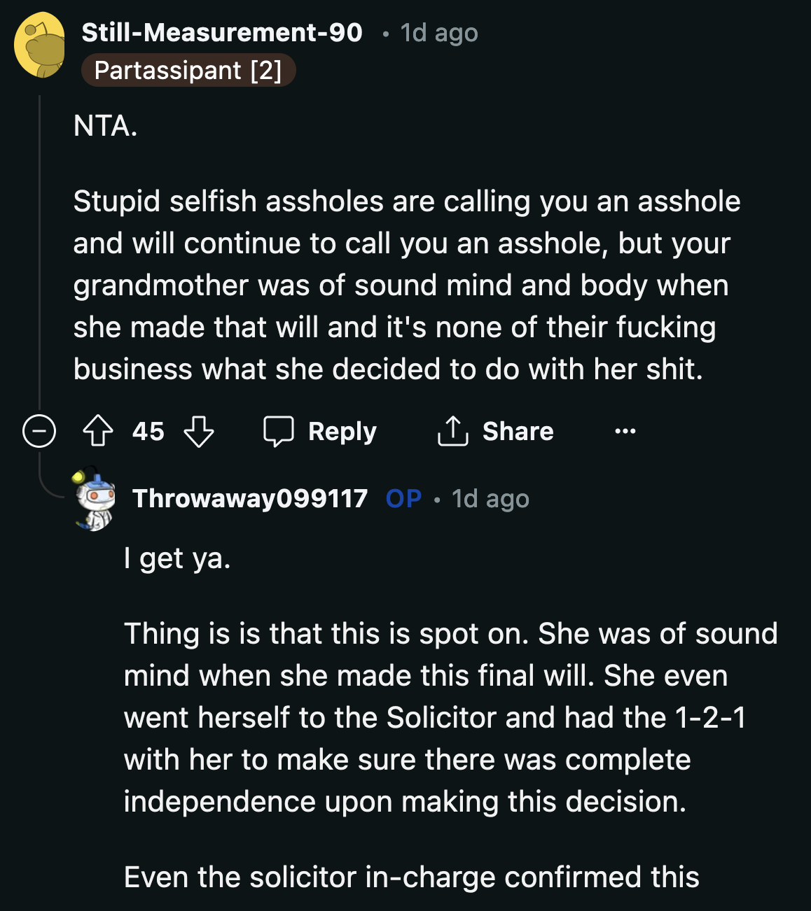Open Throwaway099117's profile page
This screenshot has height=911, width=811.
coord(250,497)
